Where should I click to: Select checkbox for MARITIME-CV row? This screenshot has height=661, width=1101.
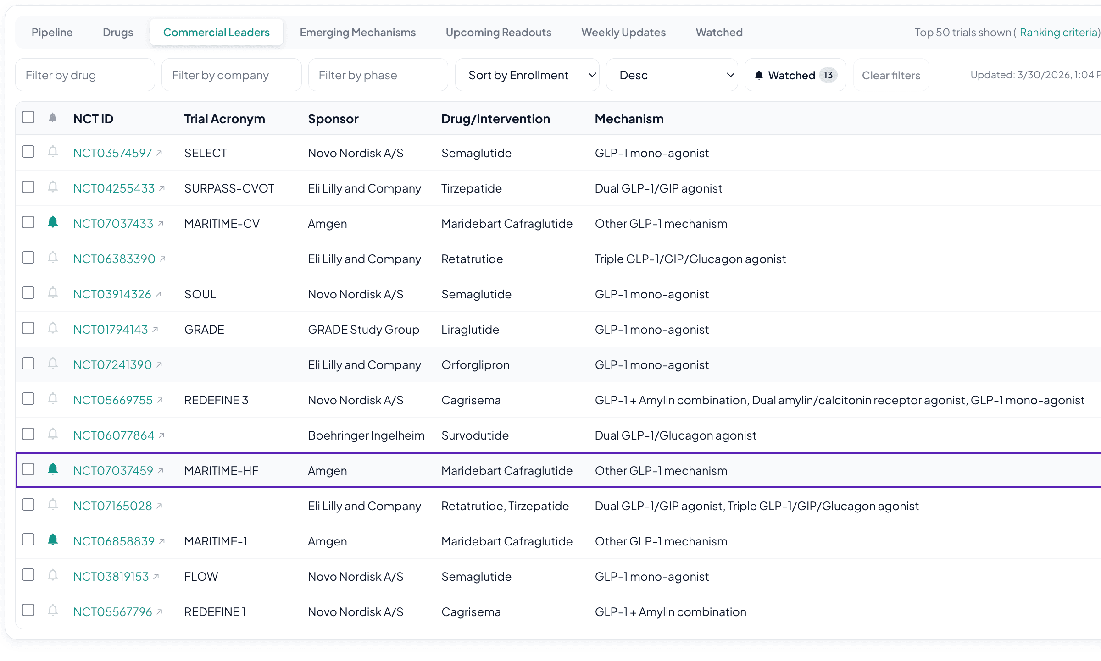[x=28, y=222]
